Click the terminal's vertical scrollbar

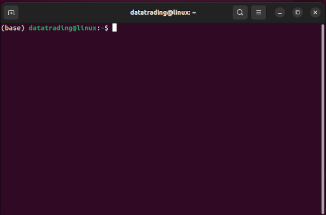(x=323, y=119)
